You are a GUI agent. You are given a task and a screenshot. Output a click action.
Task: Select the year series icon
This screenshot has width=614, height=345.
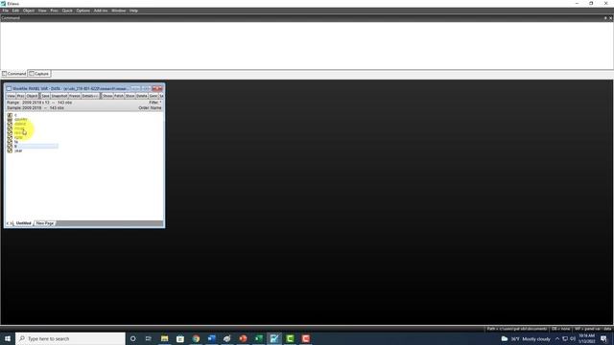[x=10, y=150]
